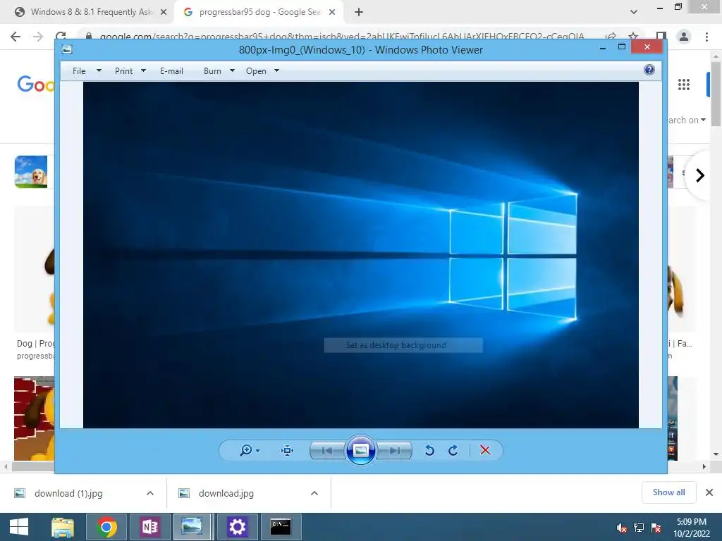This screenshot has height=541, width=722.
Task: Toggle Chrome's side panel icon
Action: [661, 37]
